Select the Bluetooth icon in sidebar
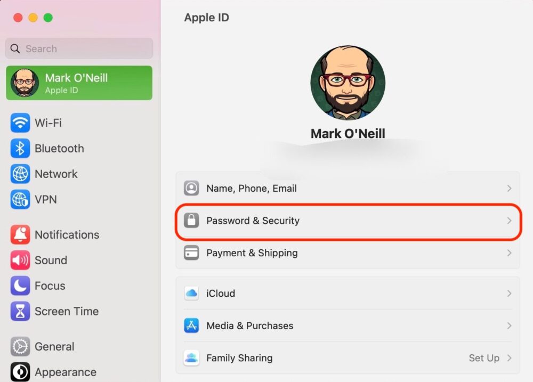533x382 pixels. click(x=20, y=148)
